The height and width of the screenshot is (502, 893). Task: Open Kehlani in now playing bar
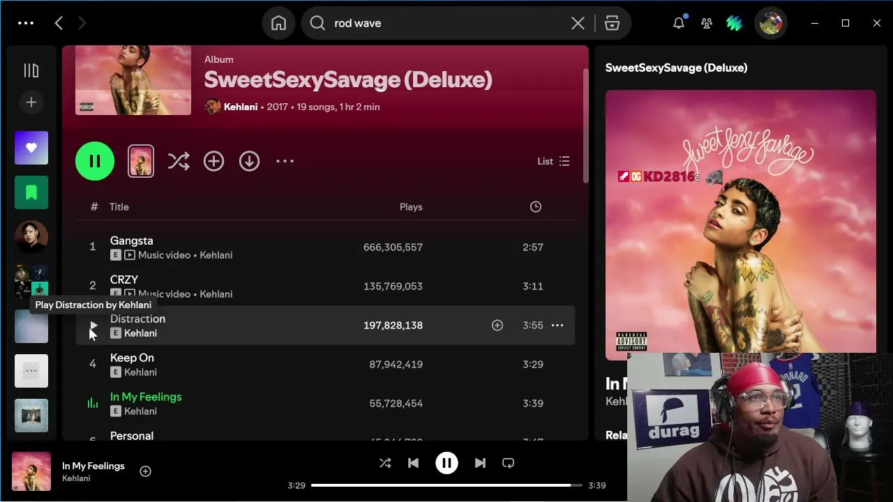click(76, 478)
